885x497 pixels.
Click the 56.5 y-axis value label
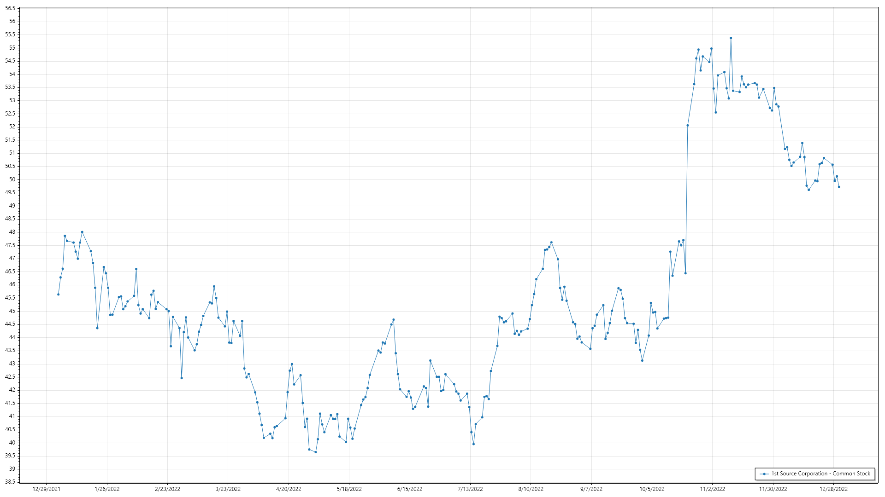coord(10,8)
